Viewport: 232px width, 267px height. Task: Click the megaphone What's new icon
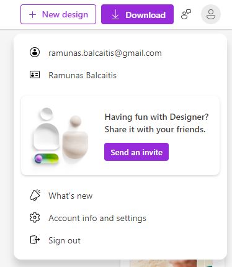35,195
